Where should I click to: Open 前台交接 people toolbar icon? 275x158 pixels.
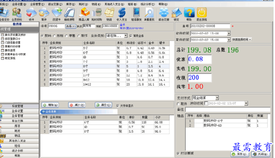(x=164, y=14)
